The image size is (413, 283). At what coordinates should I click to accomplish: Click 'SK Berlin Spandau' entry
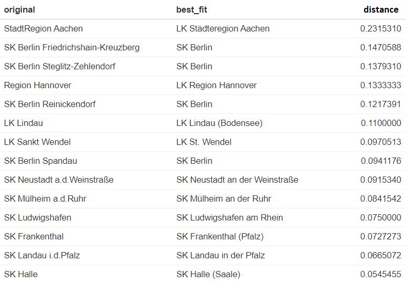[40, 161]
